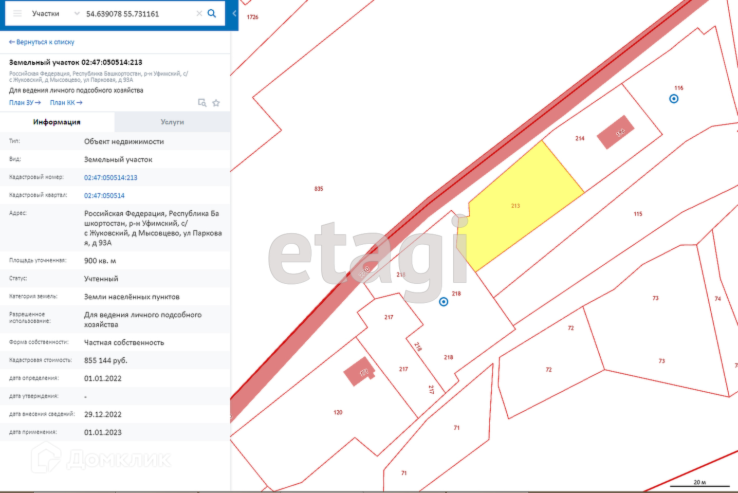This screenshot has width=738, height=493.
Task: Open cadastral quarter 02:47:050514 link
Action: [x=104, y=195]
